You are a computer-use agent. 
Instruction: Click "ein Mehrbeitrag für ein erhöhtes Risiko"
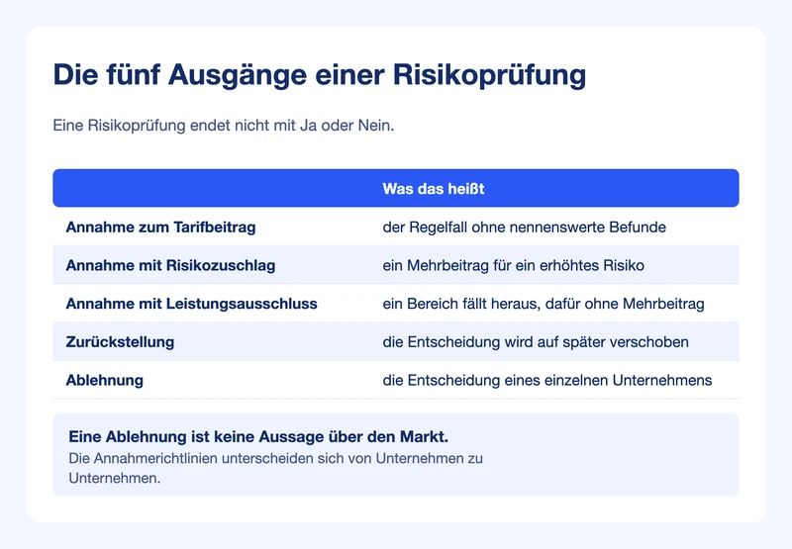[x=513, y=265]
